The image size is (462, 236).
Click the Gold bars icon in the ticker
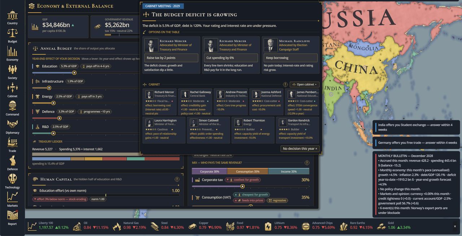381,226
